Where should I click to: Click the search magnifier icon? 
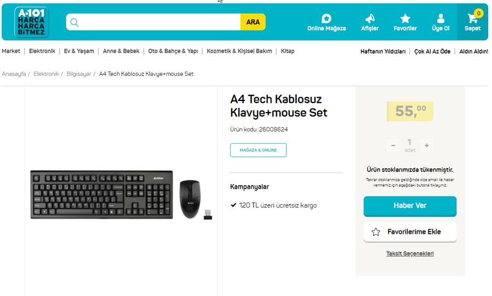(x=75, y=22)
